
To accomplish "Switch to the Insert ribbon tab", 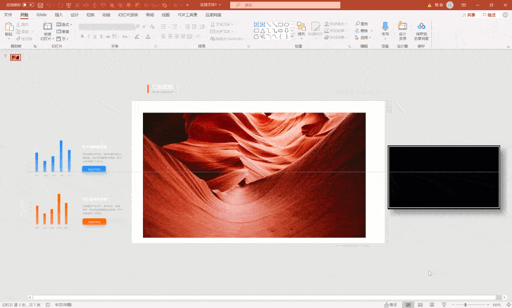I will tap(59, 15).
